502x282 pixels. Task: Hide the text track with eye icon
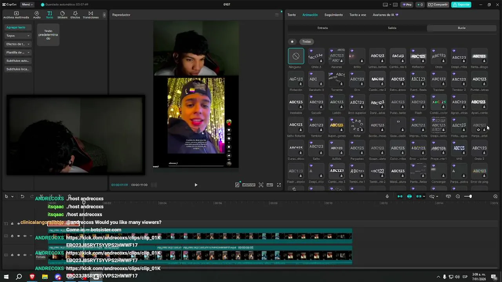[18, 223]
